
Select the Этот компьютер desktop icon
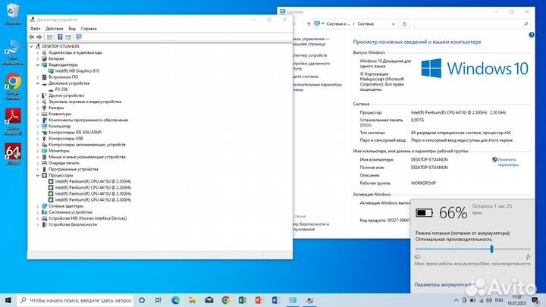pos(13,52)
